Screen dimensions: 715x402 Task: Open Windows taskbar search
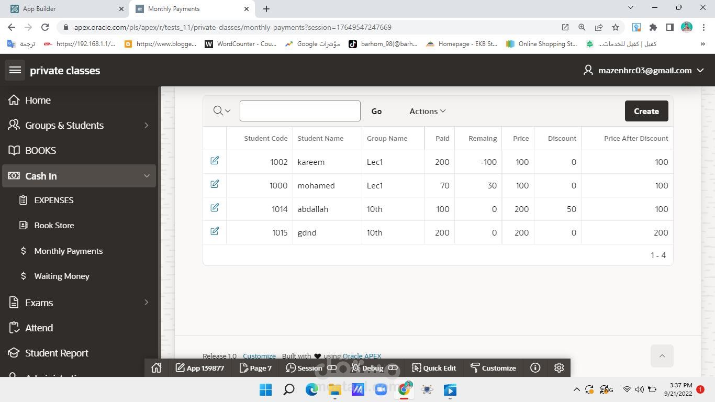(x=288, y=389)
